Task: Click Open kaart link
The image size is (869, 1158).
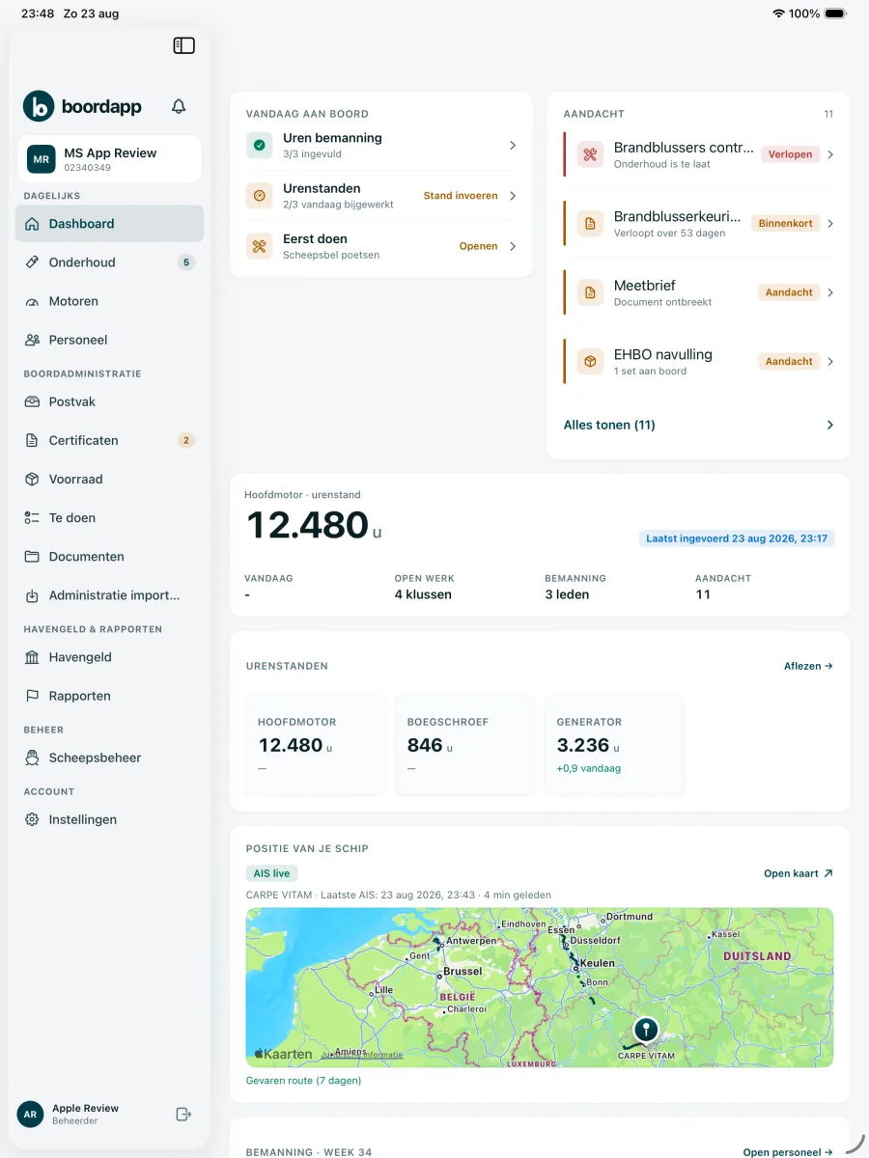Action: click(799, 873)
